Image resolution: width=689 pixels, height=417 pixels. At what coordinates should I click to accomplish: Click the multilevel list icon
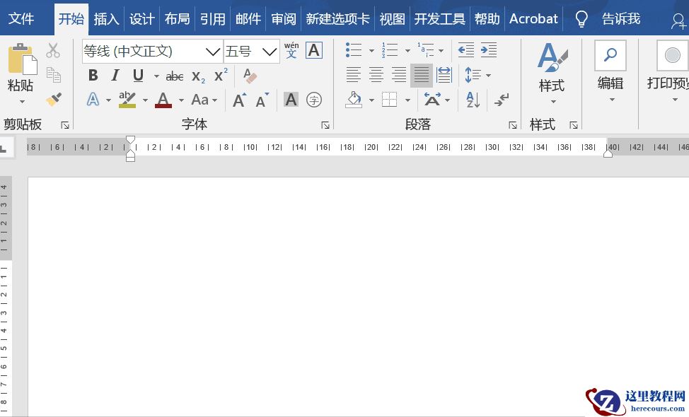tap(425, 50)
